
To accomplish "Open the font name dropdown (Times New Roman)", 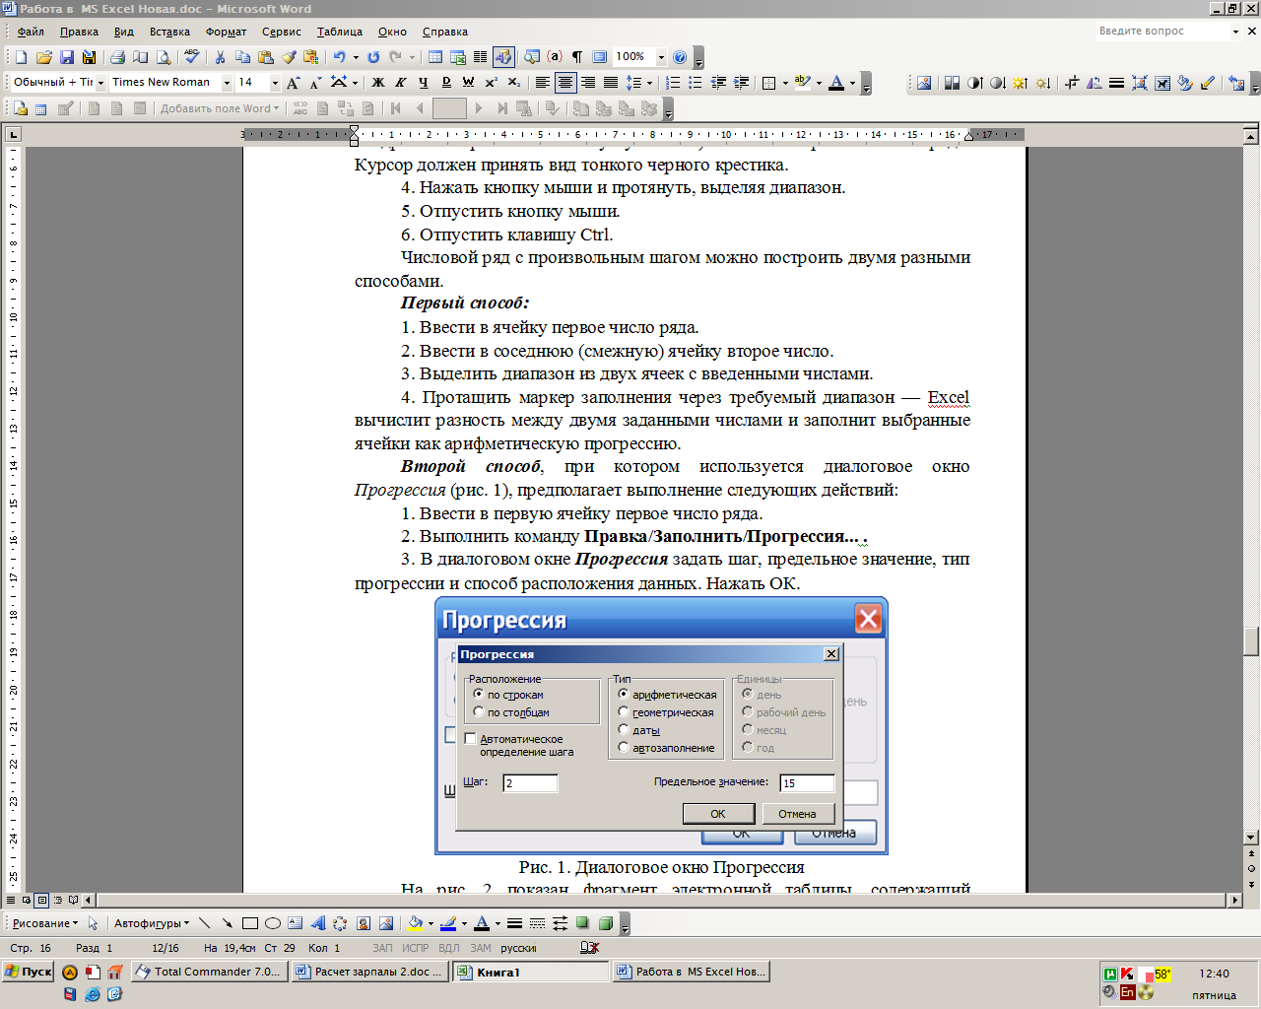I will click(x=227, y=83).
